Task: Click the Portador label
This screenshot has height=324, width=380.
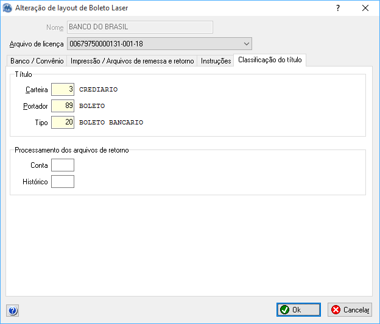Action: click(x=35, y=106)
